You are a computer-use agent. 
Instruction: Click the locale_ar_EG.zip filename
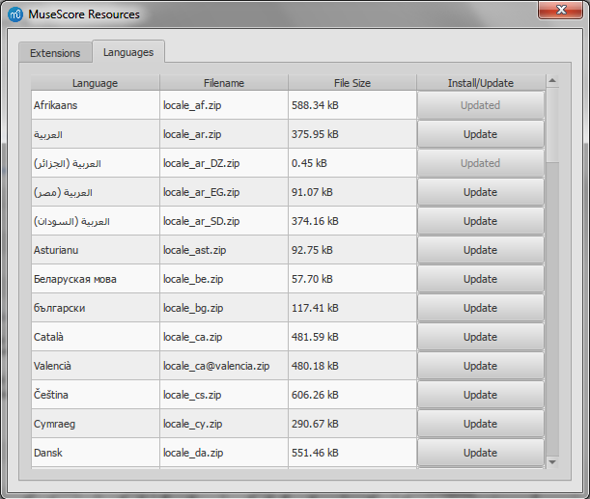point(201,192)
